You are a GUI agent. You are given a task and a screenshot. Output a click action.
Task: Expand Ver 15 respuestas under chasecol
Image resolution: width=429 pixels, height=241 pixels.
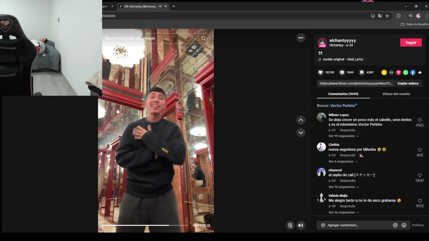tap(344, 187)
